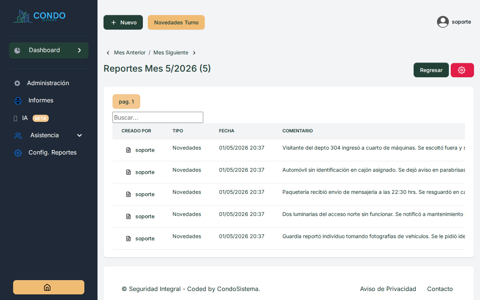This screenshot has height=300, width=480.
Task: Open document icon for Automóvil report
Action: tap(128, 172)
